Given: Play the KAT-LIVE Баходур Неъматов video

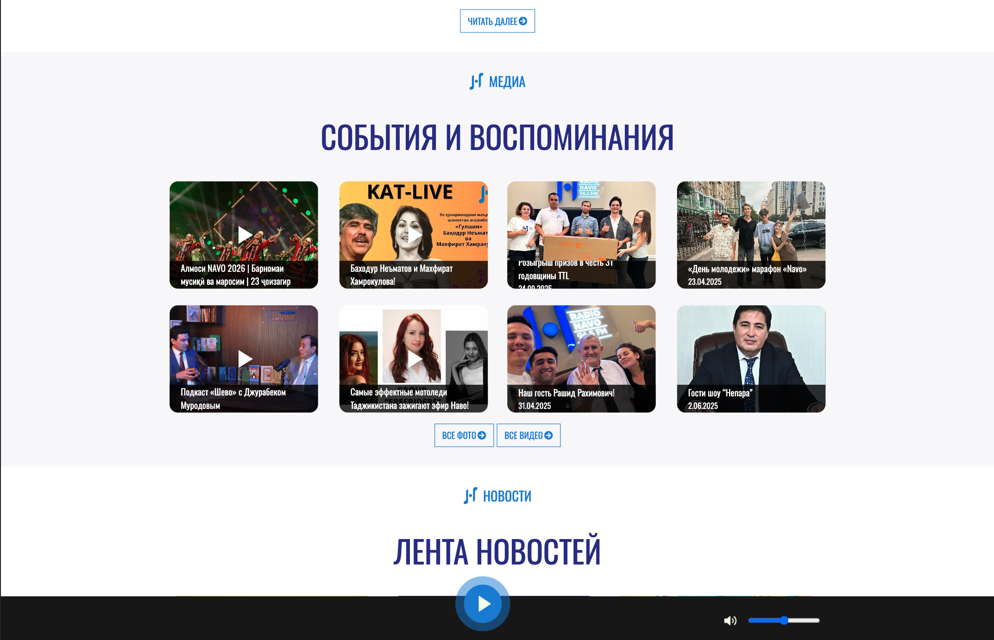Looking at the screenshot, I should click(x=414, y=235).
